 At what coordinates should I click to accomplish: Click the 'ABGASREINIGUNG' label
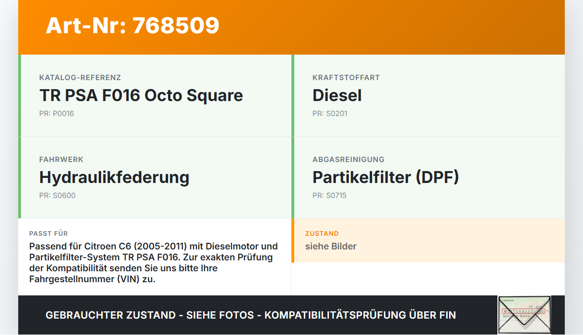coord(348,160)
